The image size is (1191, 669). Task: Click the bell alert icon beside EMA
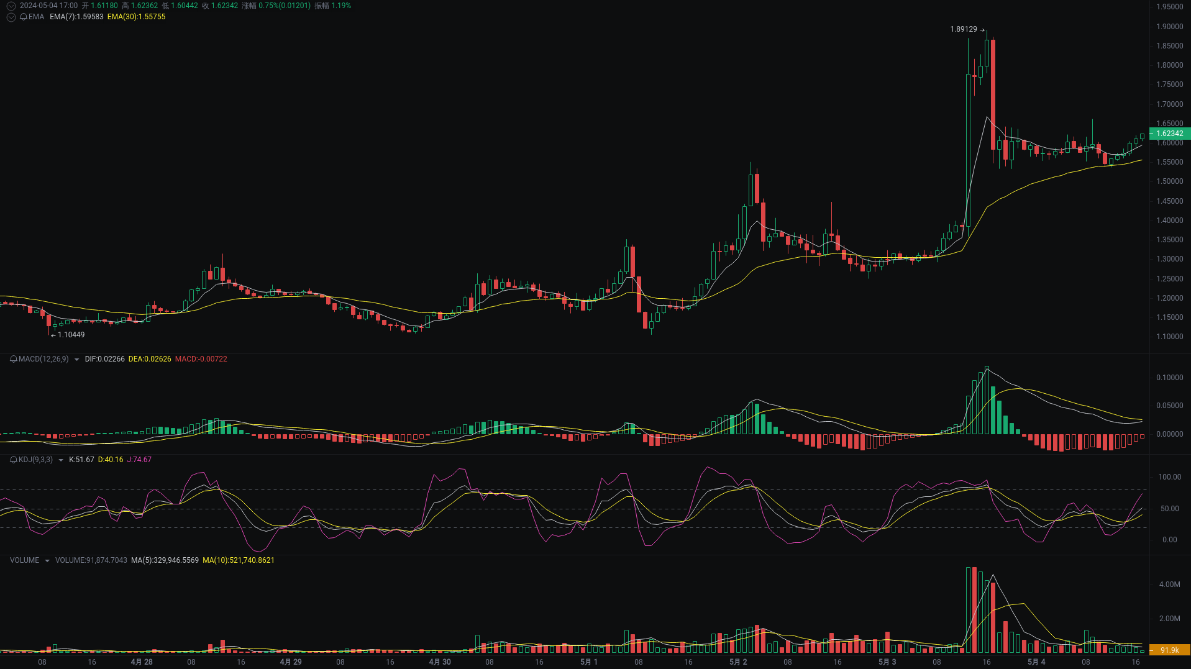(24, 17)
